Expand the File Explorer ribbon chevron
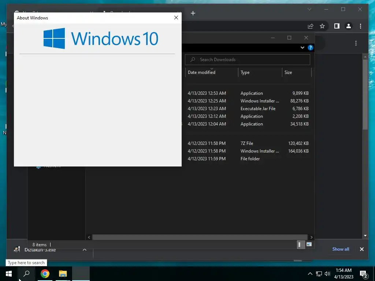Image resolution: width=375 pixels, height=281 pixels. (302, 48)
